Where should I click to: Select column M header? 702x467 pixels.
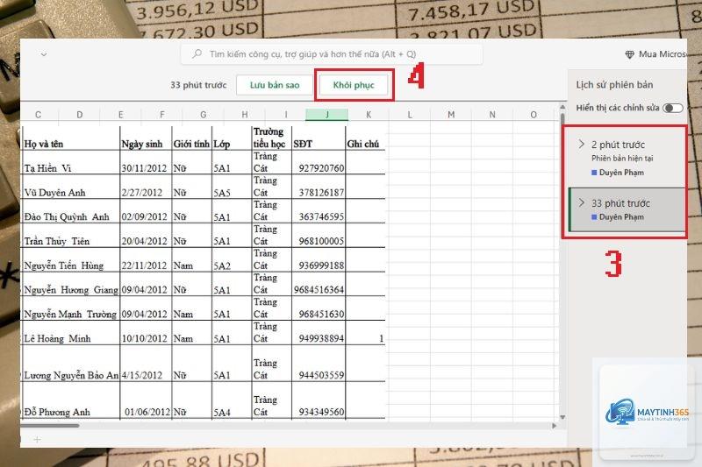(x=451, y=115)
